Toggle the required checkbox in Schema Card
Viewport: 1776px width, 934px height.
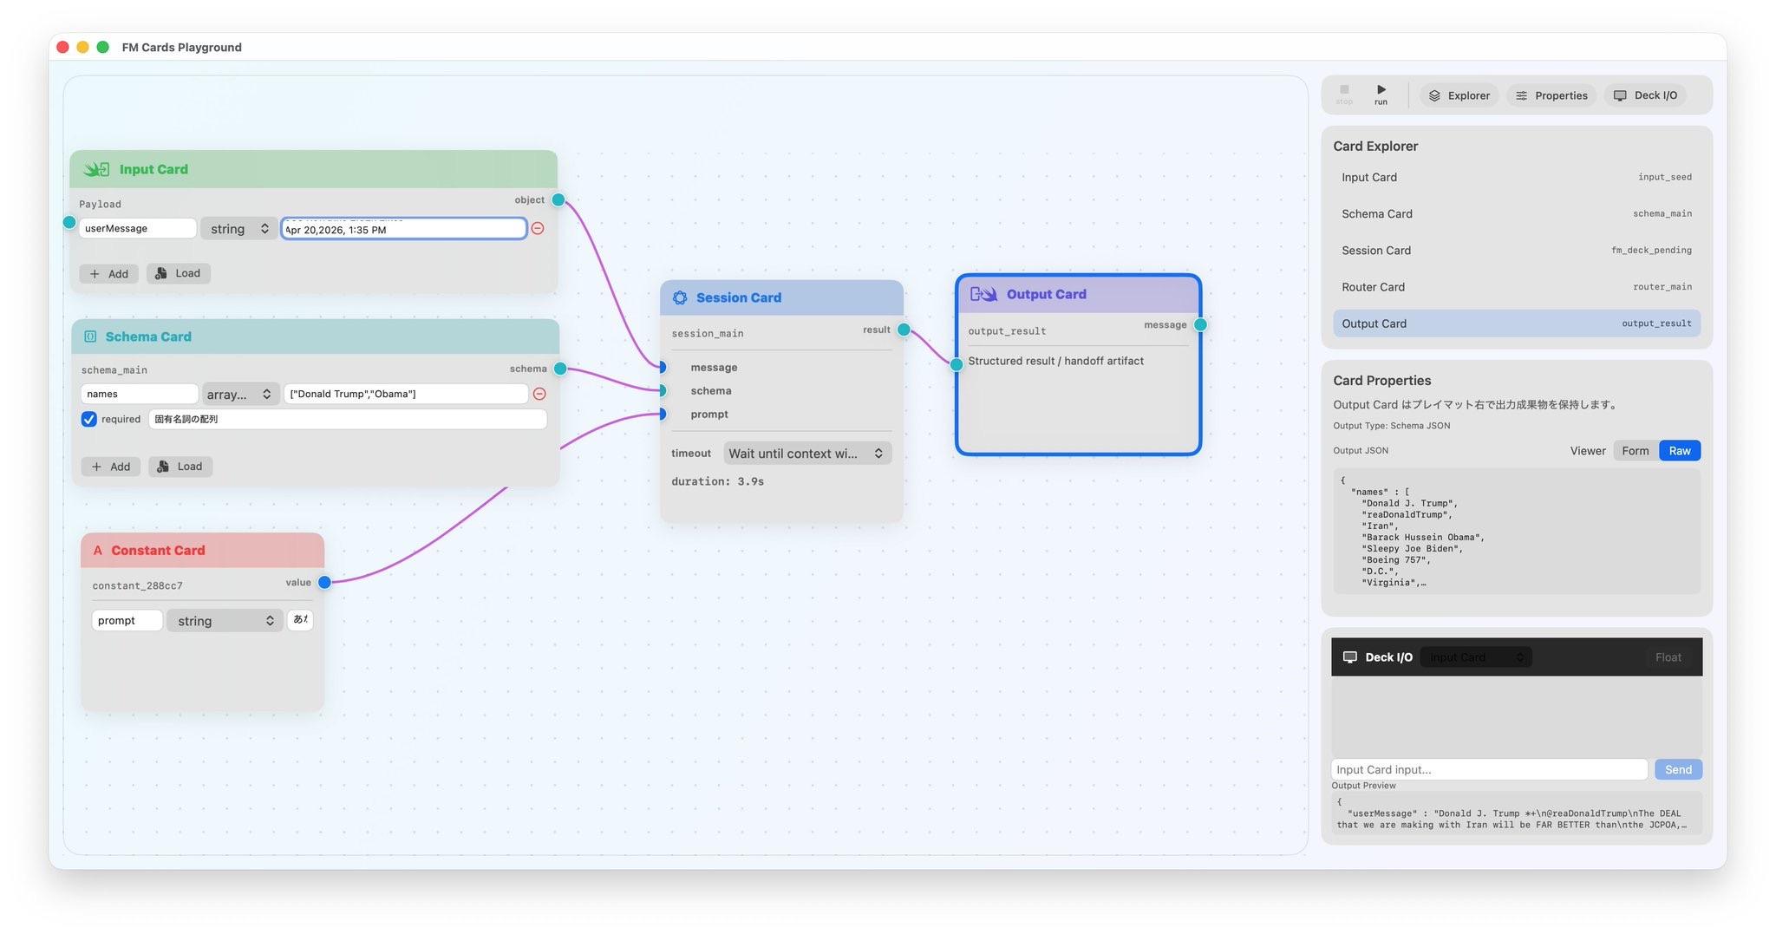point(89,419)
